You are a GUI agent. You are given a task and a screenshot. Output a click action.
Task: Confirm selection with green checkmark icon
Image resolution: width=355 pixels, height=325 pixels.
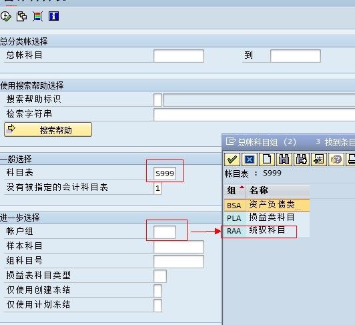[x=232, y=159]
